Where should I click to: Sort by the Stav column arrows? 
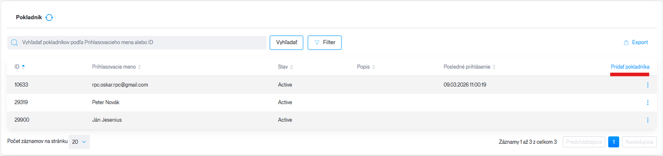pyautogui.click(x=292, y=67)
